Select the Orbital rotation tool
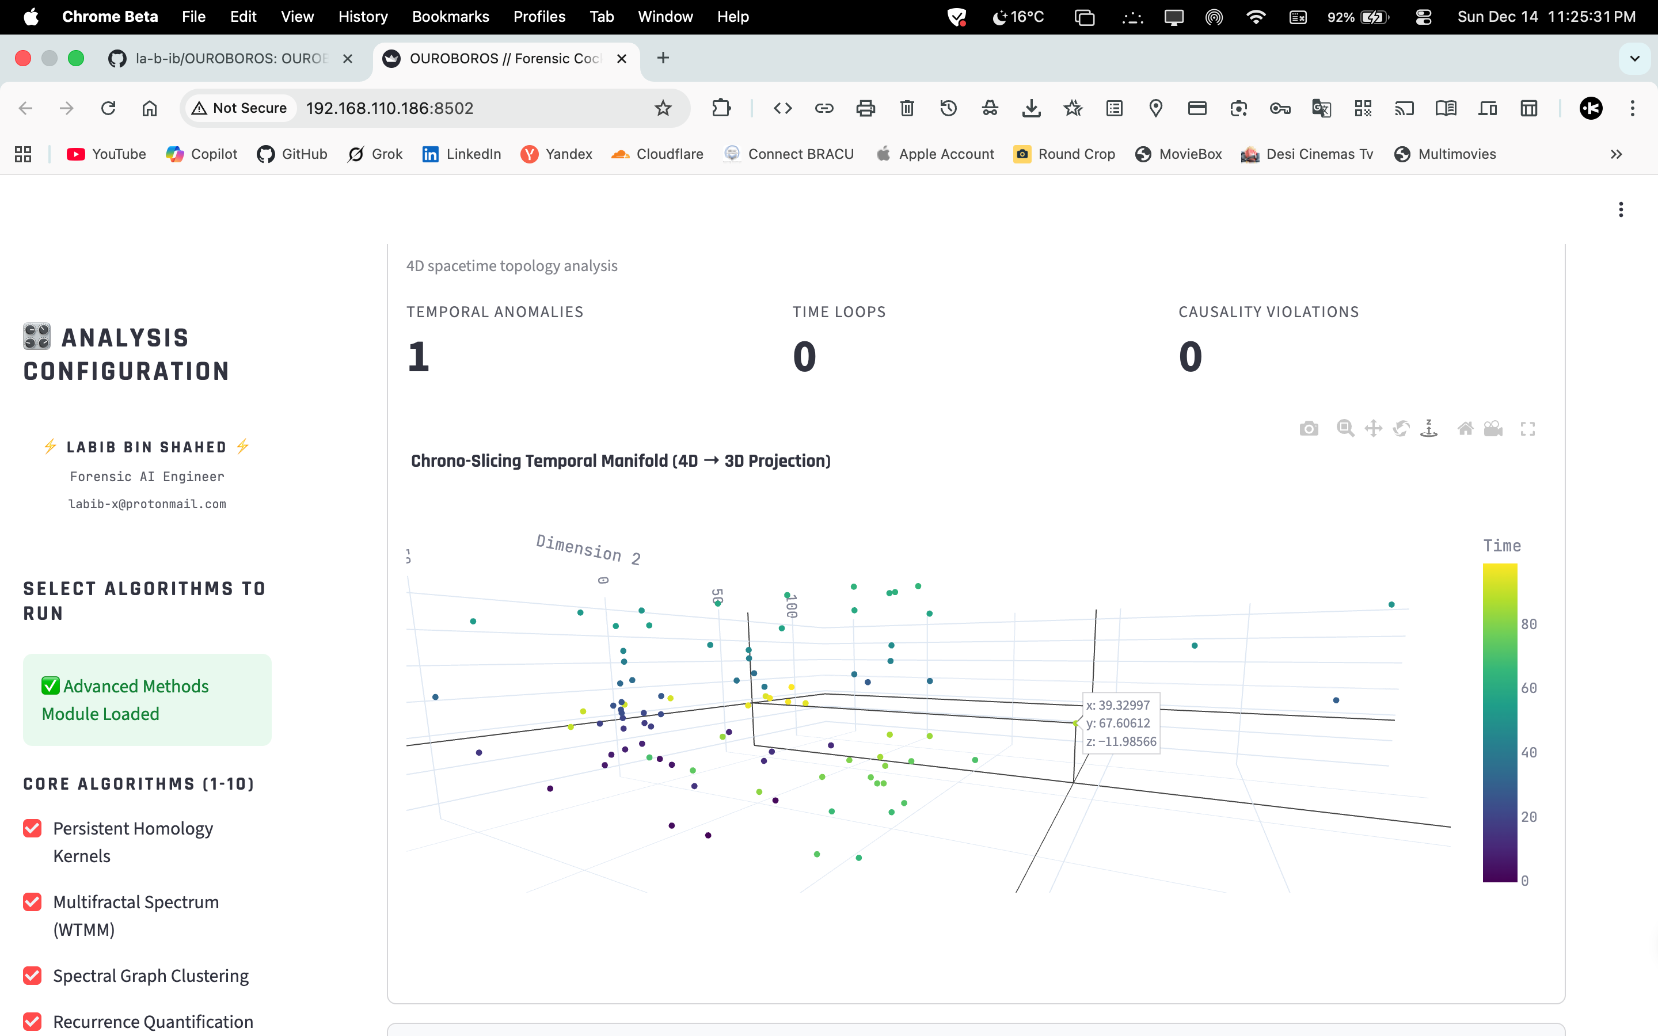Viewport: 1658px width, 1036px height. pyautogui.click(x=1401, y=429)
